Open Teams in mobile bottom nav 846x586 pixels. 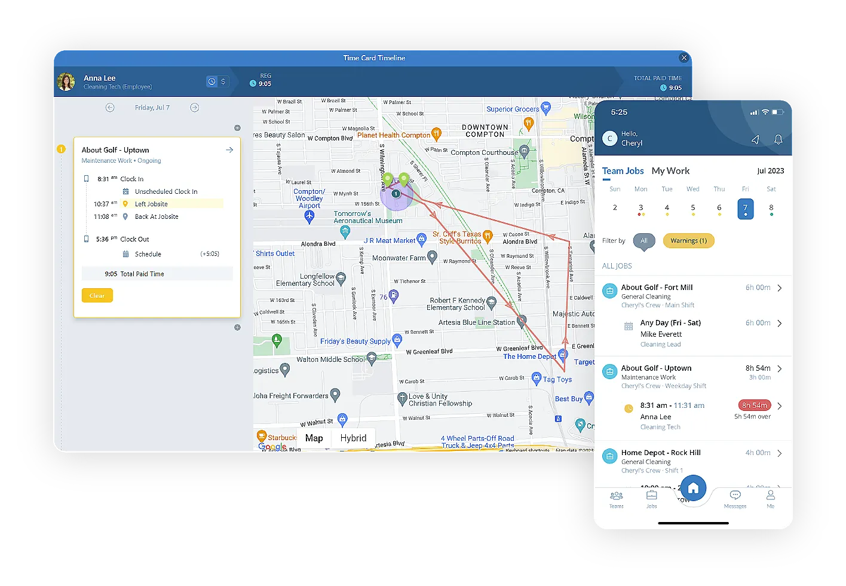tap(616, 499)
